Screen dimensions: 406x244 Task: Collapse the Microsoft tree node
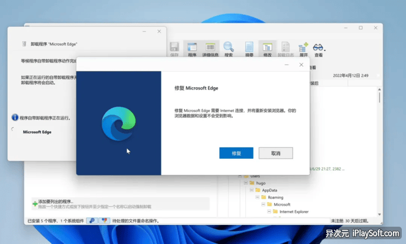[x=263, y=204]
